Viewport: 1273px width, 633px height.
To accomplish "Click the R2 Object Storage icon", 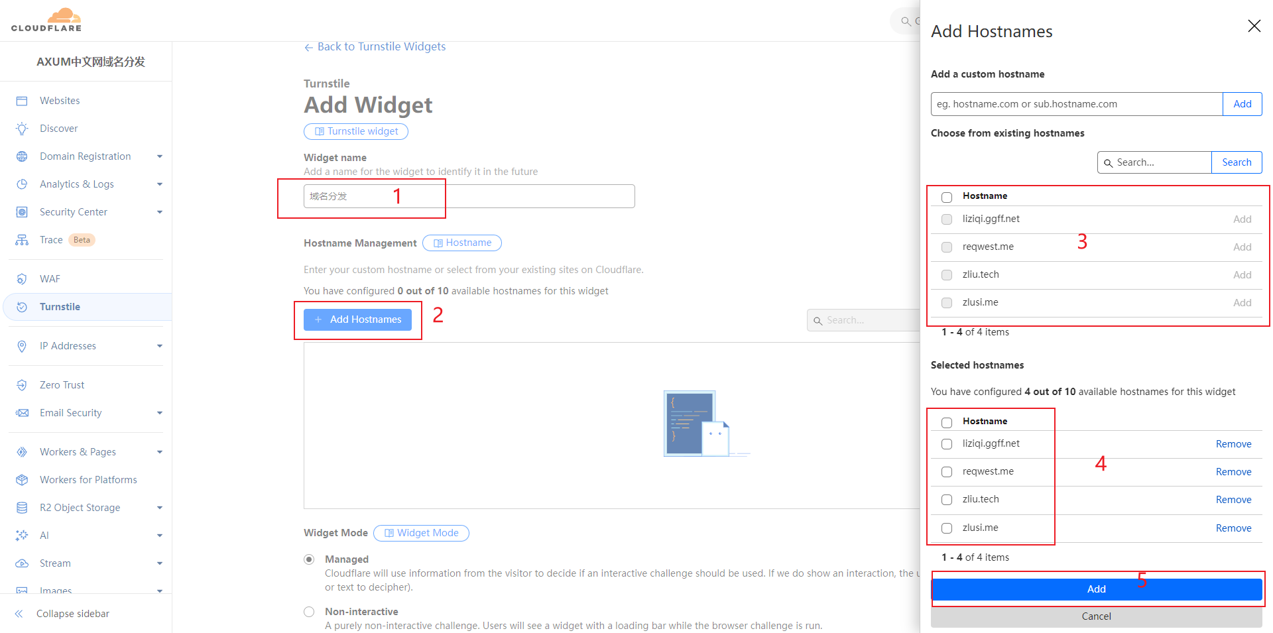I will tap(22, 508).
